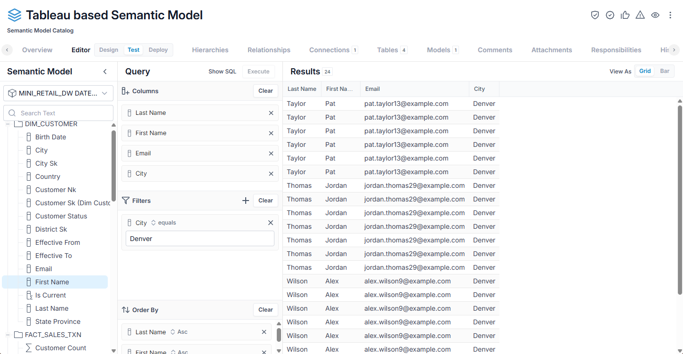The image size is (683, 354).
Task: Click the Execute button
Action: click(258, 72)
